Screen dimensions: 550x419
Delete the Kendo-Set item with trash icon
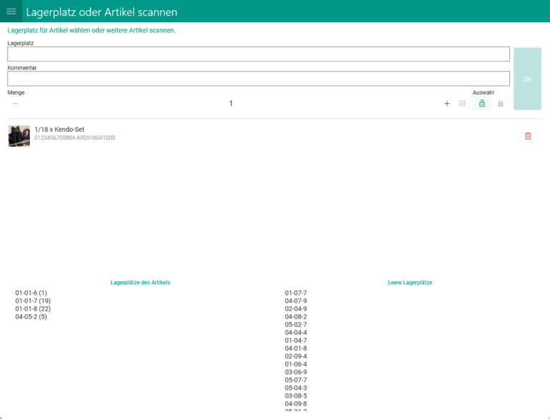[x=528, y=136]
